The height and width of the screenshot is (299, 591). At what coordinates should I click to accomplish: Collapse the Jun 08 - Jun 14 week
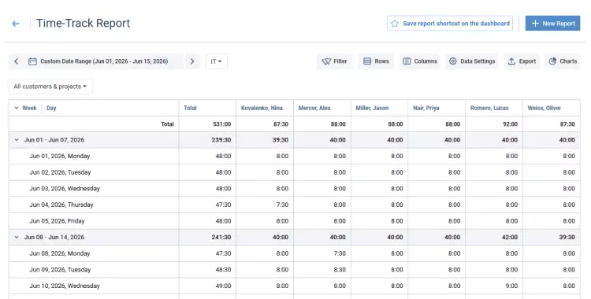17,238
